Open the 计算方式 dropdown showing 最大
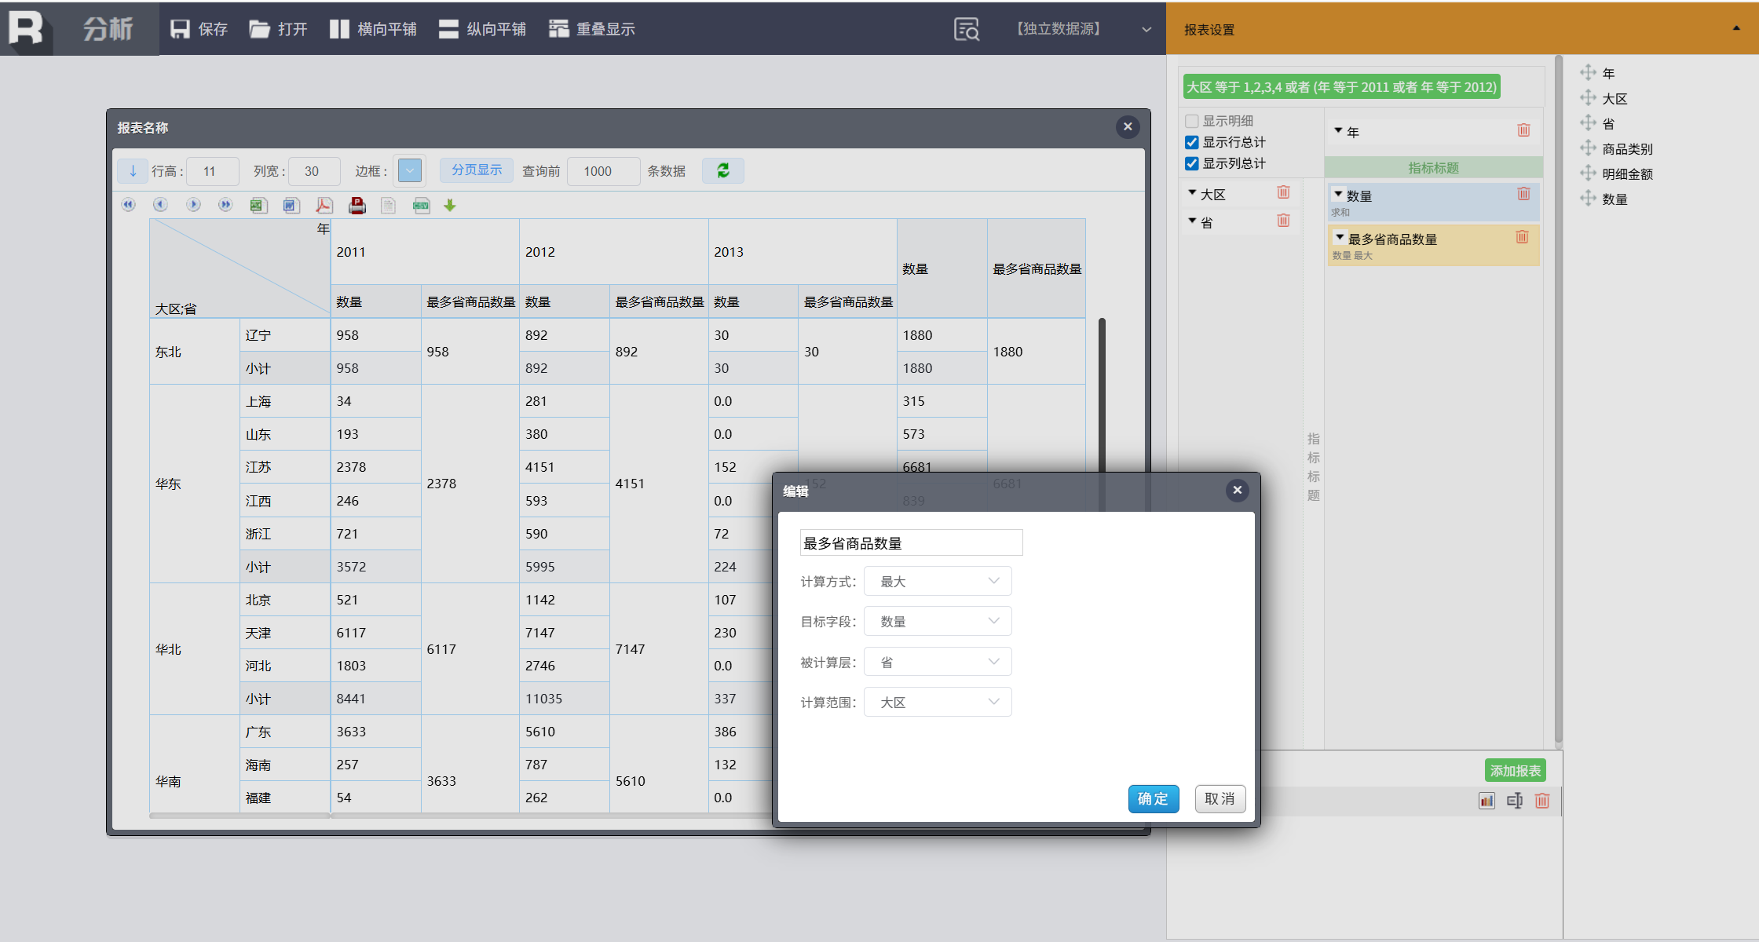Viewport: 1759px width, 942px height. coord(938,582)
